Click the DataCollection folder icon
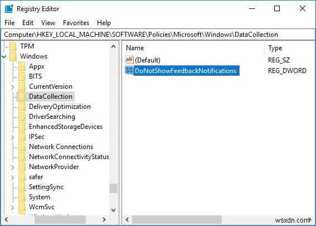 [22, 97]
